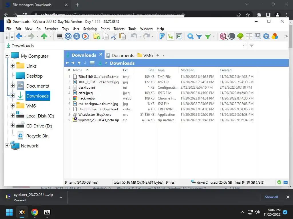Viewport: 293px width, 219px height.
Task: Expand the Downloads tree node
Action: (13, 96)
